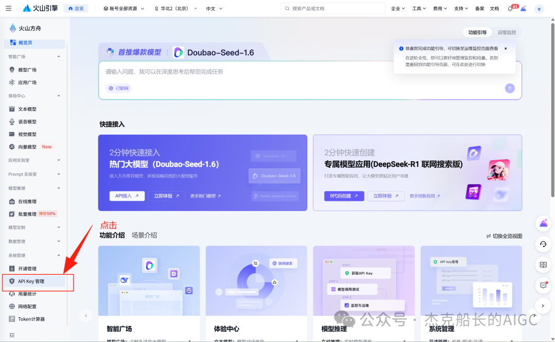555x342 pixels.
Task: Click the Token计算器 sidebar icon
Action: point(12,319)
